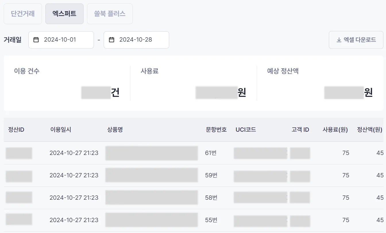Click the 예상 정산액 summary card
386x233 pixels.
pos(320,83)
